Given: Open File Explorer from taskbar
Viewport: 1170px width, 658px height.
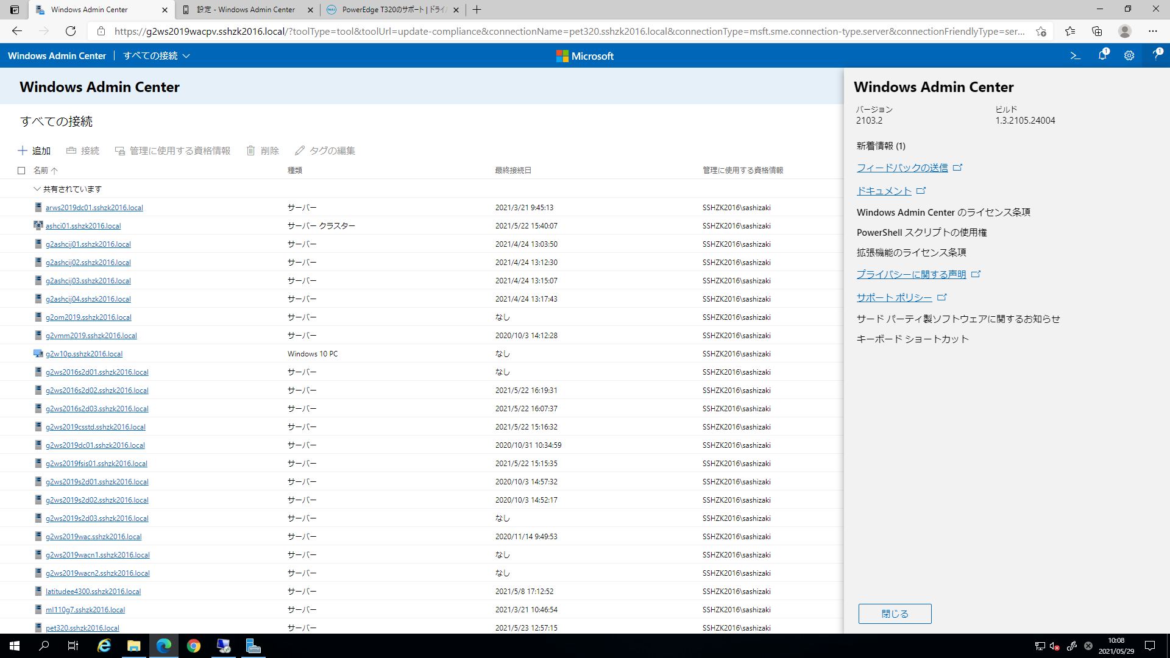Looking at the screenshot, I should (x=134, y=646).
